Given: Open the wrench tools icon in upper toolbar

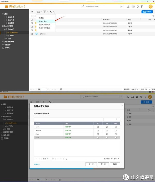Looking at the screenshot, I should tap(51, 12).
